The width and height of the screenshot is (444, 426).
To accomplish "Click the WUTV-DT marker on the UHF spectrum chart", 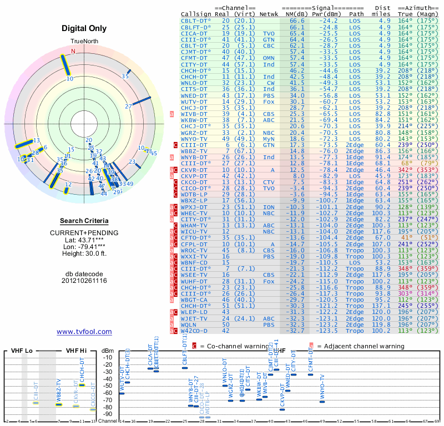I will (122, 393).
